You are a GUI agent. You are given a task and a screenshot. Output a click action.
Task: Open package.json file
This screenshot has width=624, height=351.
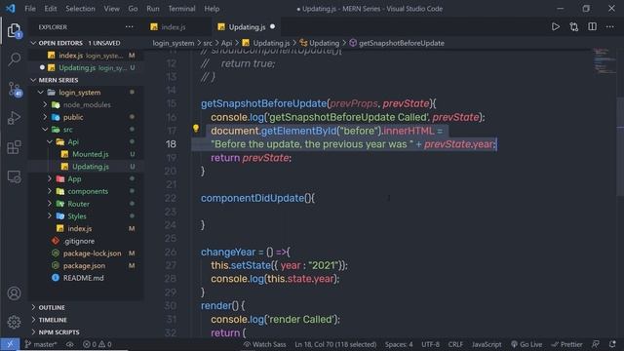(86, 265)
